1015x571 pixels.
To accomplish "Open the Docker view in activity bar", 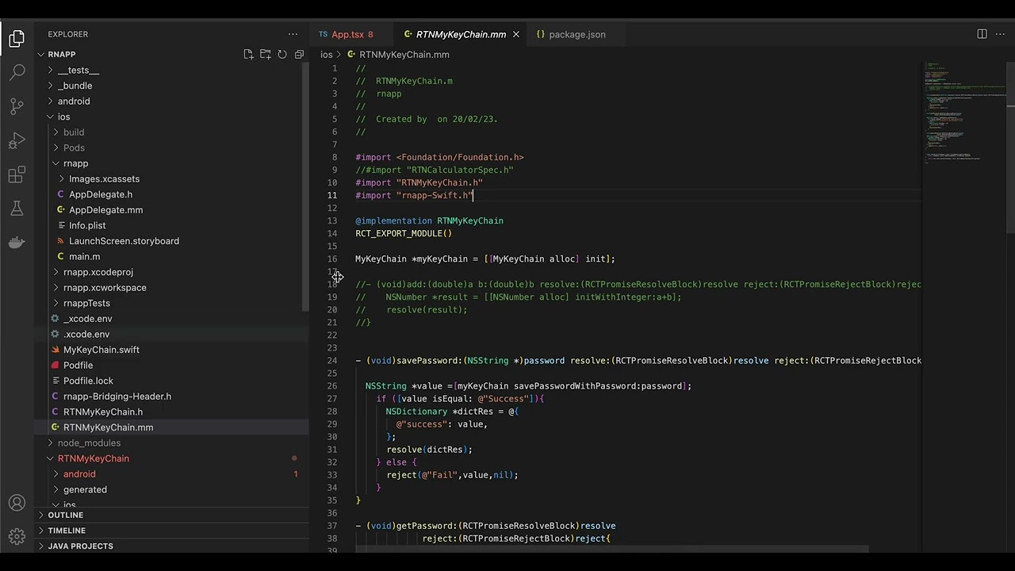I will click(17, 243).
